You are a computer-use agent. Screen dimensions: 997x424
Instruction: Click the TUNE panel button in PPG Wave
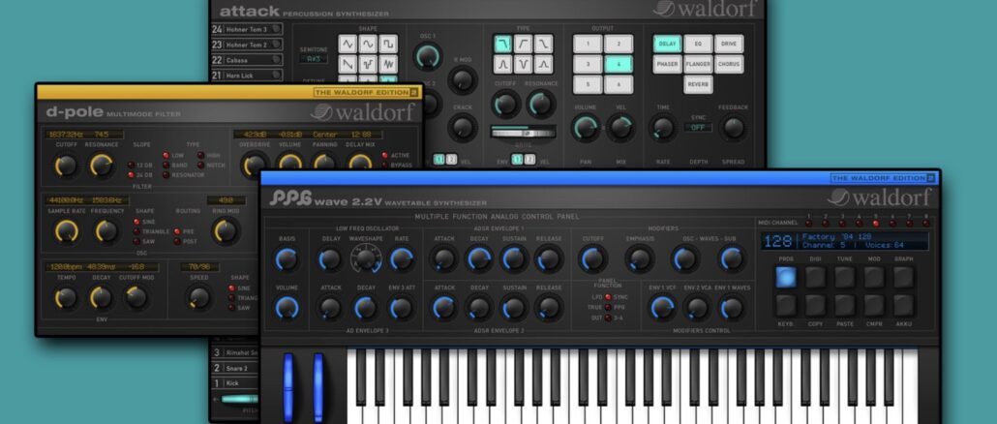pos(845,277)
